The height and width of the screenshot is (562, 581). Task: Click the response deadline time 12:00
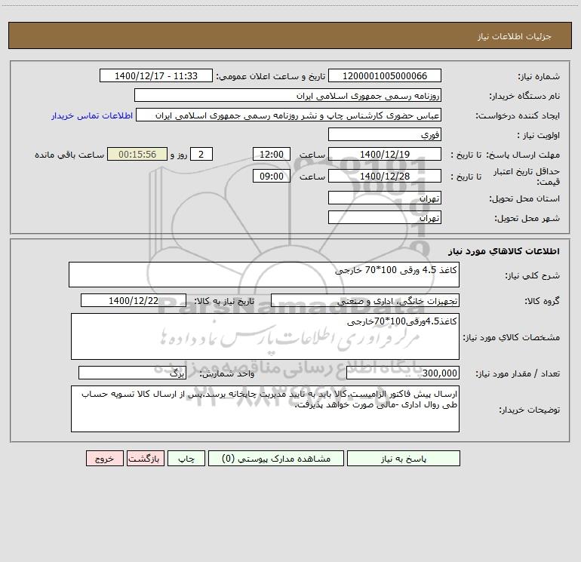click(271, 154)
